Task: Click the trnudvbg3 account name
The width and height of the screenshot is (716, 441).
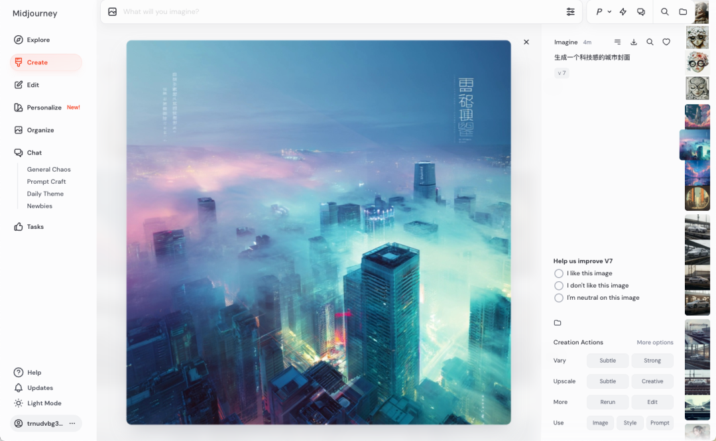Action: (x=45, y=424)
